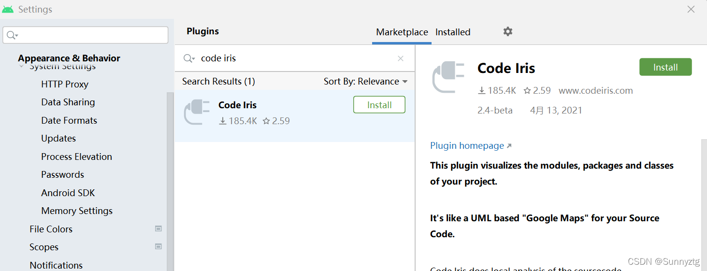
Task: Click Appearance & Behavior heading
Action: (69, 58)
